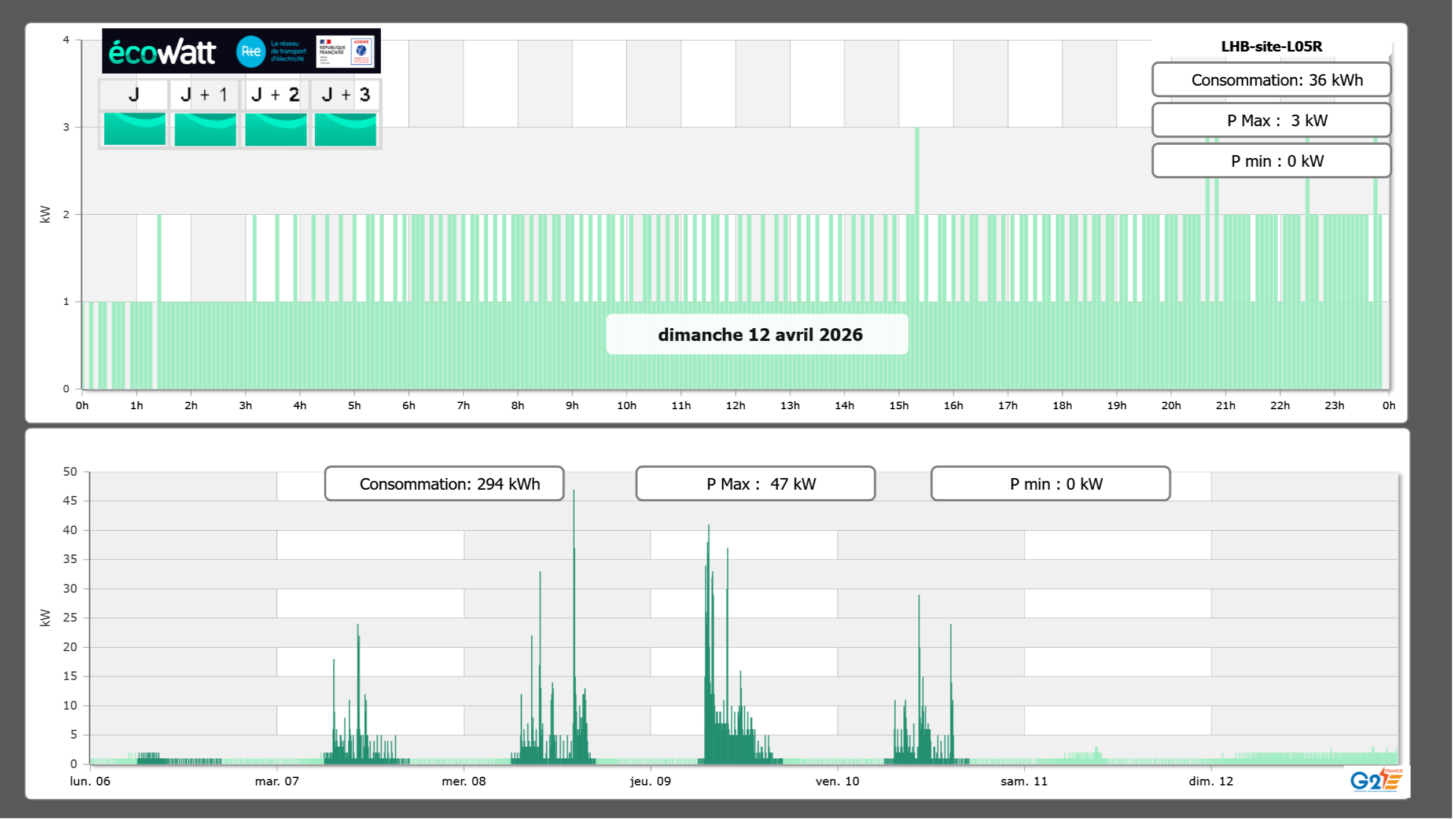
Task: Click the P Max : 47 kW box
Action: (755, 483)
